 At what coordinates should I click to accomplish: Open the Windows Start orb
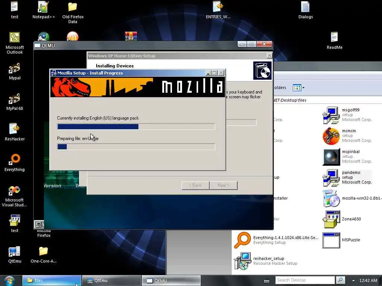click(x=9, y=281)
